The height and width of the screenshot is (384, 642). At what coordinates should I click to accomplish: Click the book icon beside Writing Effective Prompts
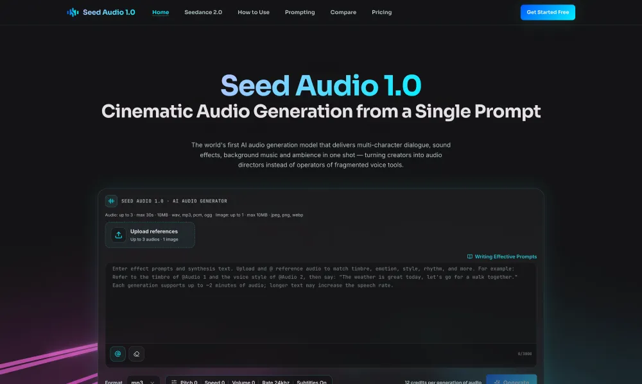[x=470, y=256]
